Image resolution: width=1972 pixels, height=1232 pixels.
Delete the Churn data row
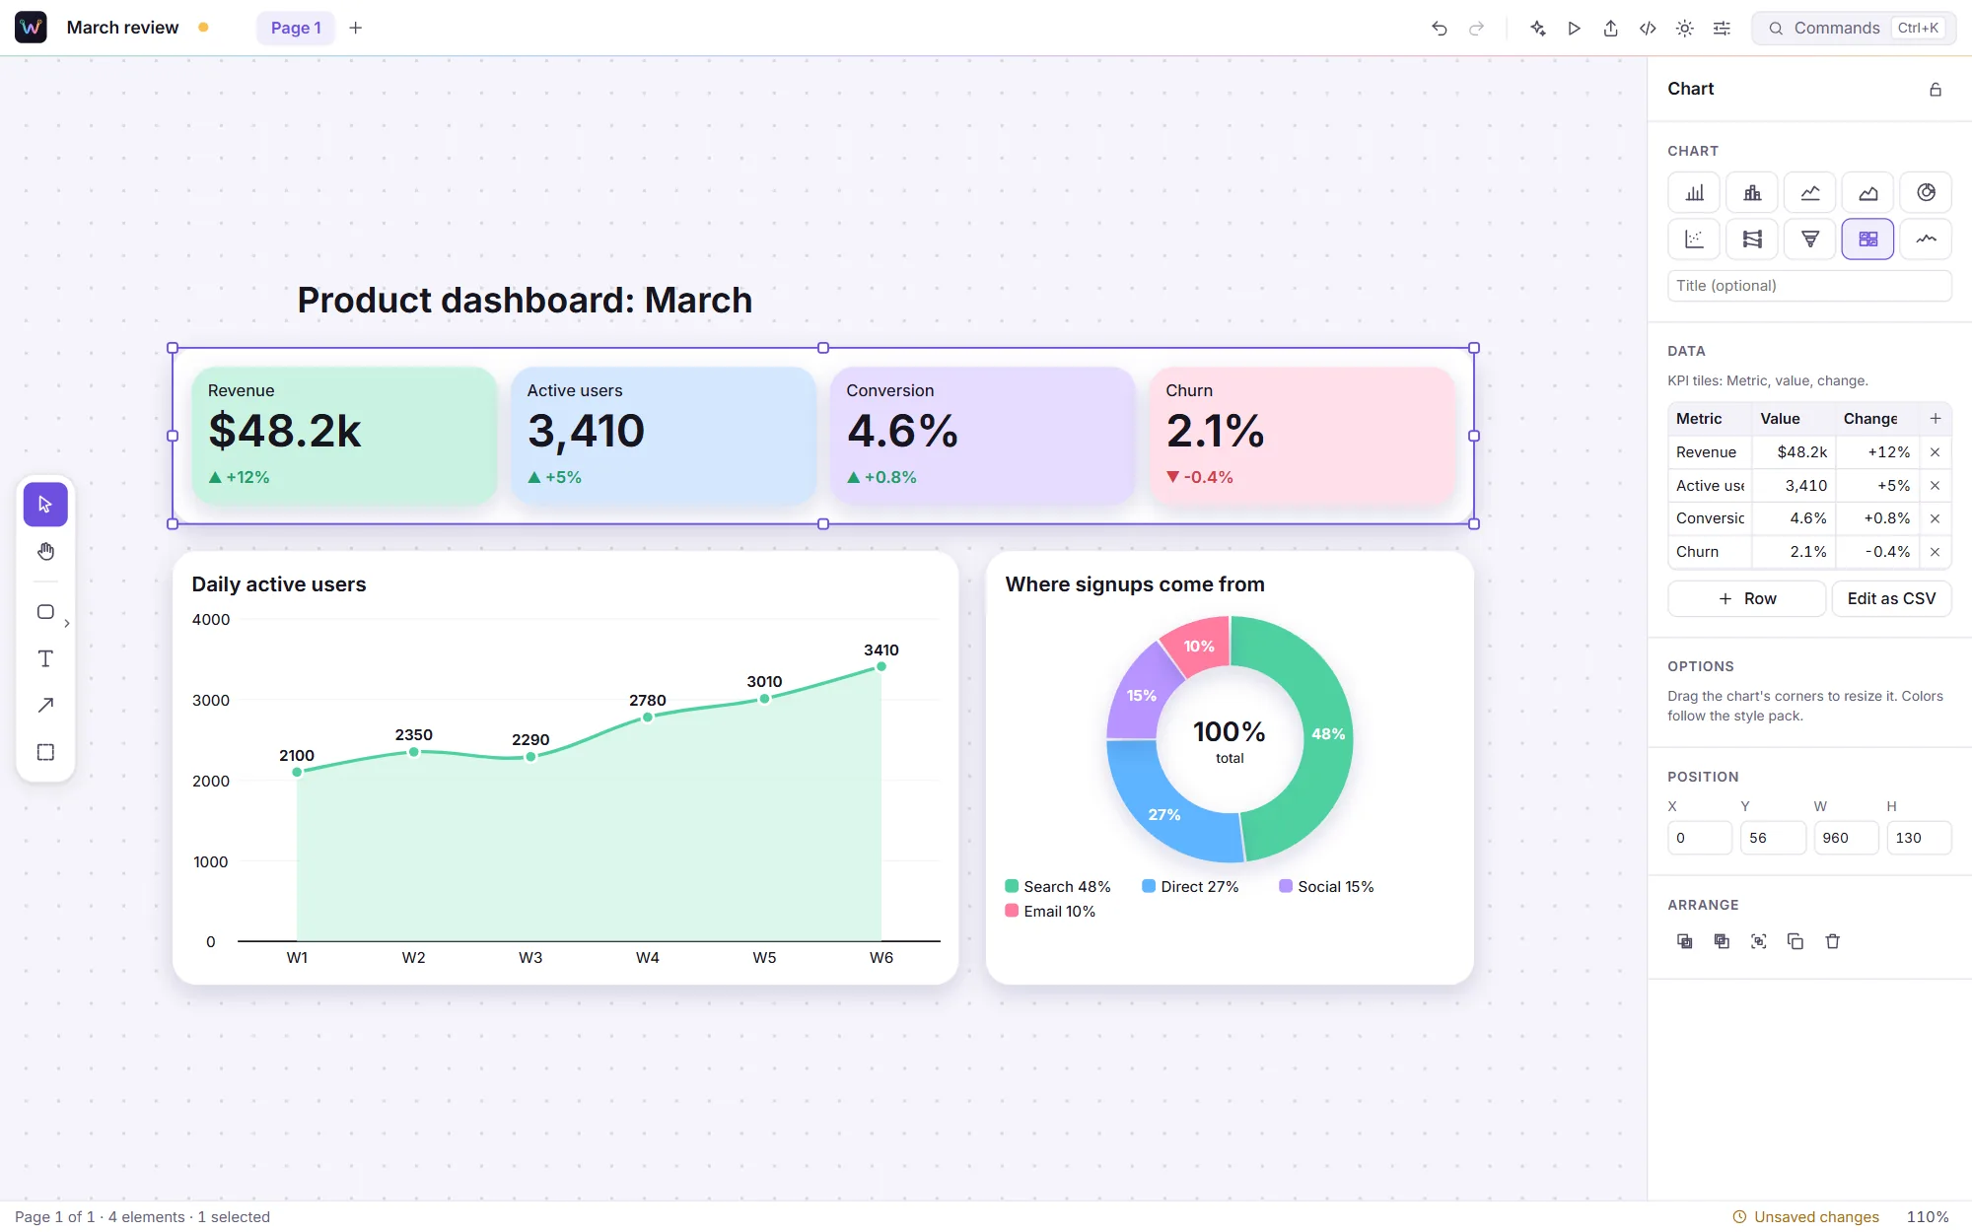1936,552
